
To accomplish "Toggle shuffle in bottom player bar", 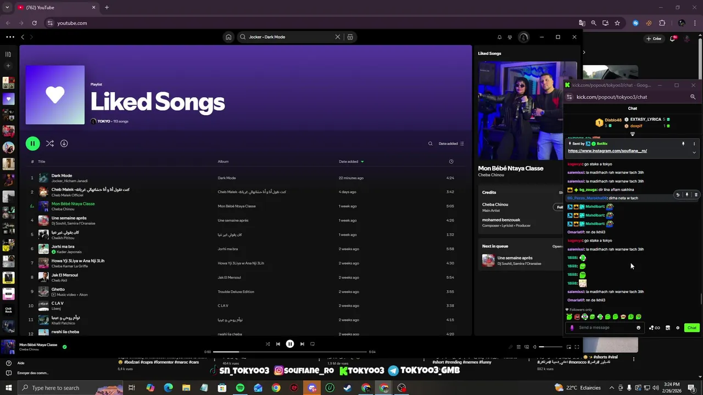I will (267, 344).
